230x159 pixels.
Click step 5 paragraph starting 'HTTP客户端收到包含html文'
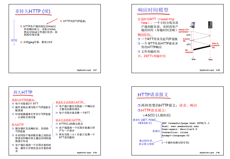click(39, 30)
